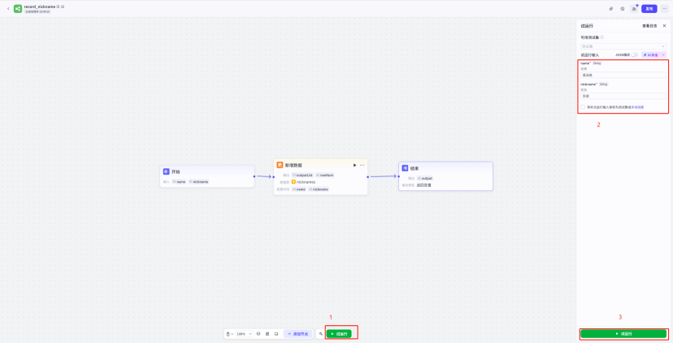The image size is (673, 343).
Task: Click the green 试运行 button on canvas toolbar
Action: click(339, 333)
